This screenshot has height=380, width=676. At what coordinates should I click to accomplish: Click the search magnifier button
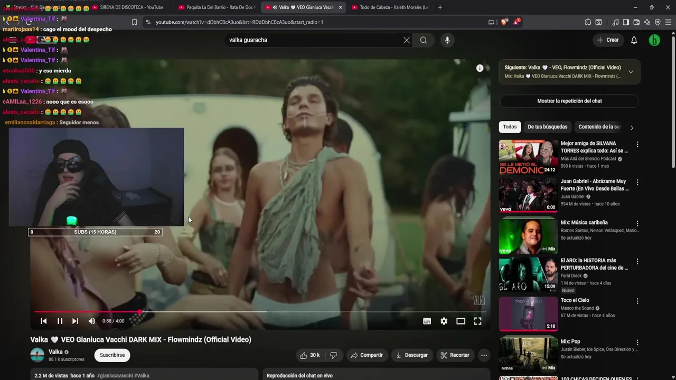424,40
